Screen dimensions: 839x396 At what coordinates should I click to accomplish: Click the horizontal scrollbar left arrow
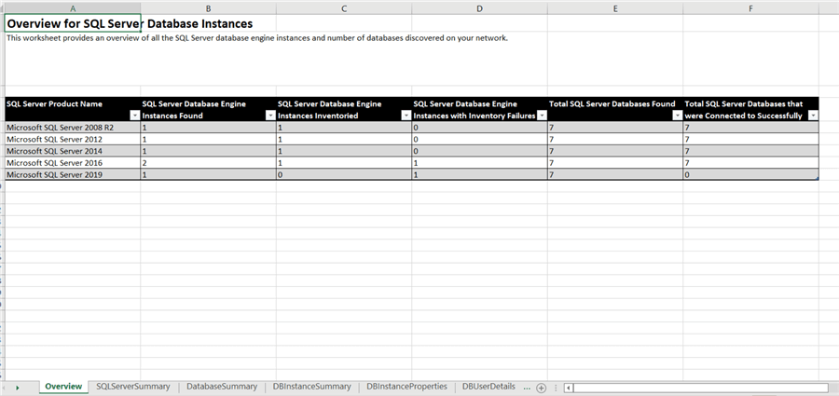pos(569,388)
